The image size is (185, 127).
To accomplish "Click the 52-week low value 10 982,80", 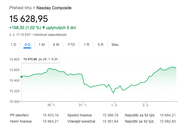I will (x=168, y=122).
